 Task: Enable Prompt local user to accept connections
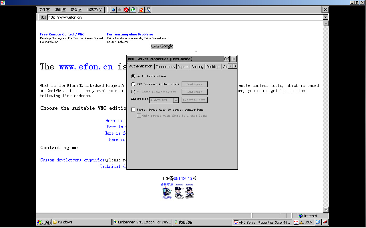click(133, 109)
